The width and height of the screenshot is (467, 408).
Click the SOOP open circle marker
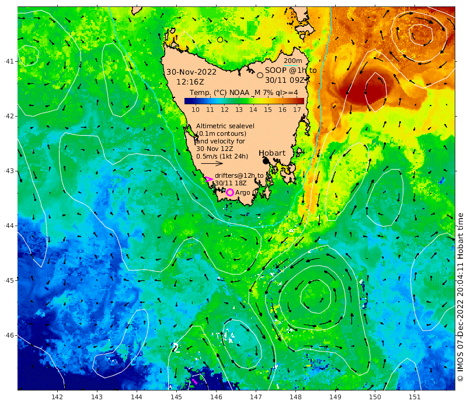pos(260,75)
